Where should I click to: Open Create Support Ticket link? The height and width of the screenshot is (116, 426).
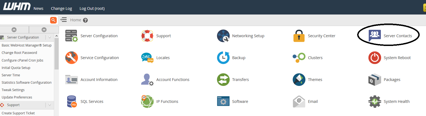click(x=18, y=113)
